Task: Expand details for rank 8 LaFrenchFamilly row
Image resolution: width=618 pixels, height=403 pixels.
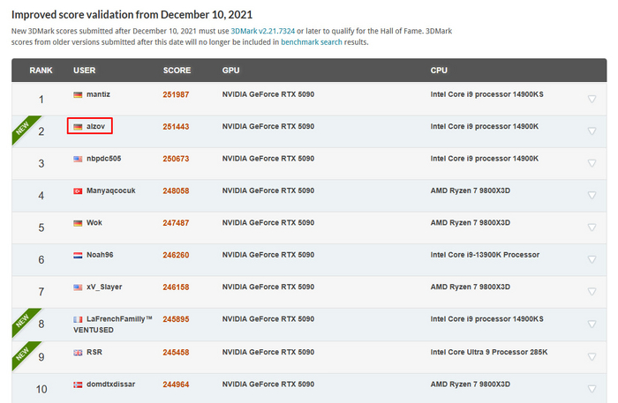Action: [592, 324]
